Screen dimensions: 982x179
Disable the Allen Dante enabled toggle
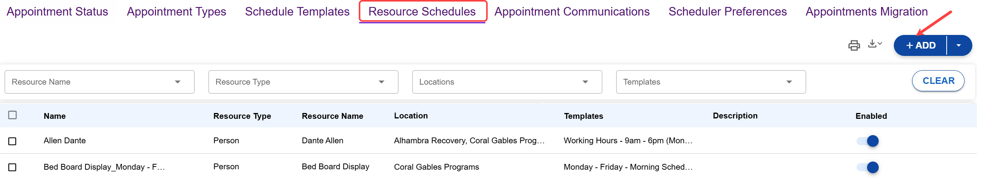click(x=868, y=141)
